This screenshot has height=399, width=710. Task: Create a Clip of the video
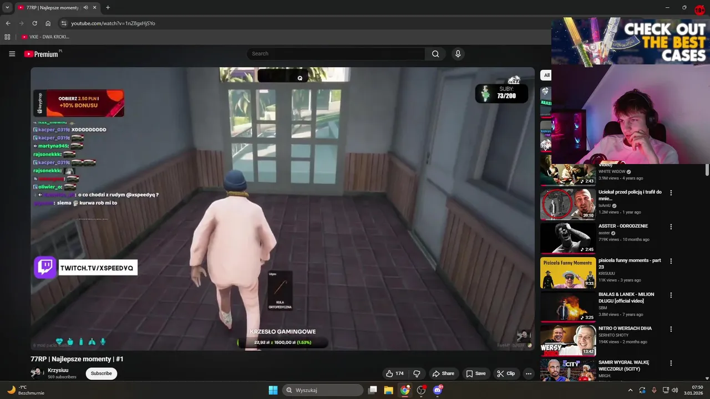(x=506, y=374)
